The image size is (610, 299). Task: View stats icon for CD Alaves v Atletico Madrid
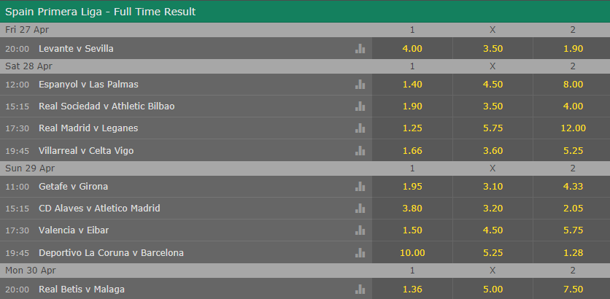(x=359, y=209)
